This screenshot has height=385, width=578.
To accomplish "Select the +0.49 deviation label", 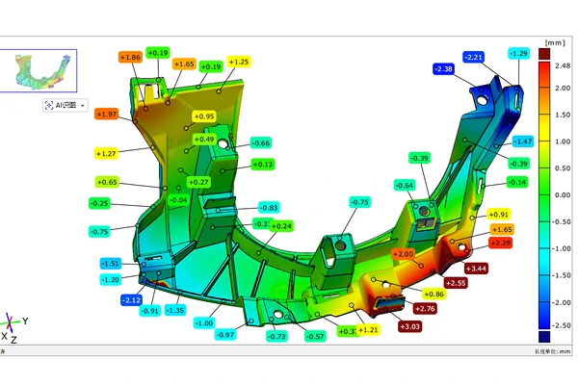I will coord(204,140).
